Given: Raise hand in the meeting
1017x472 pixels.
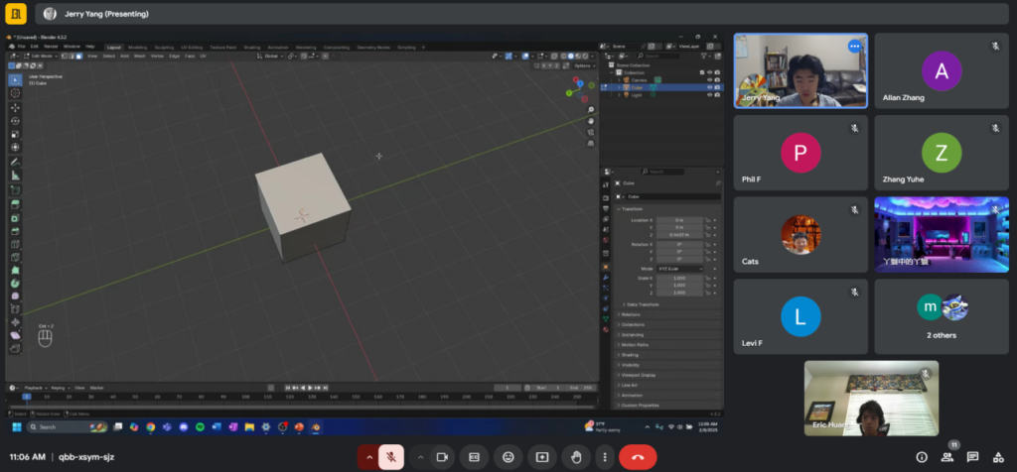Looking at the screenshot, I should point(576,457).
